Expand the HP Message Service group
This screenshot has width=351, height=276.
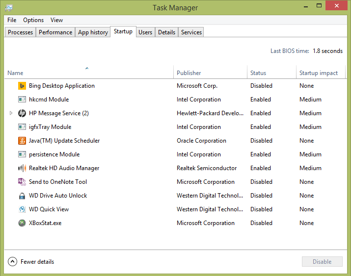(11, 113)
